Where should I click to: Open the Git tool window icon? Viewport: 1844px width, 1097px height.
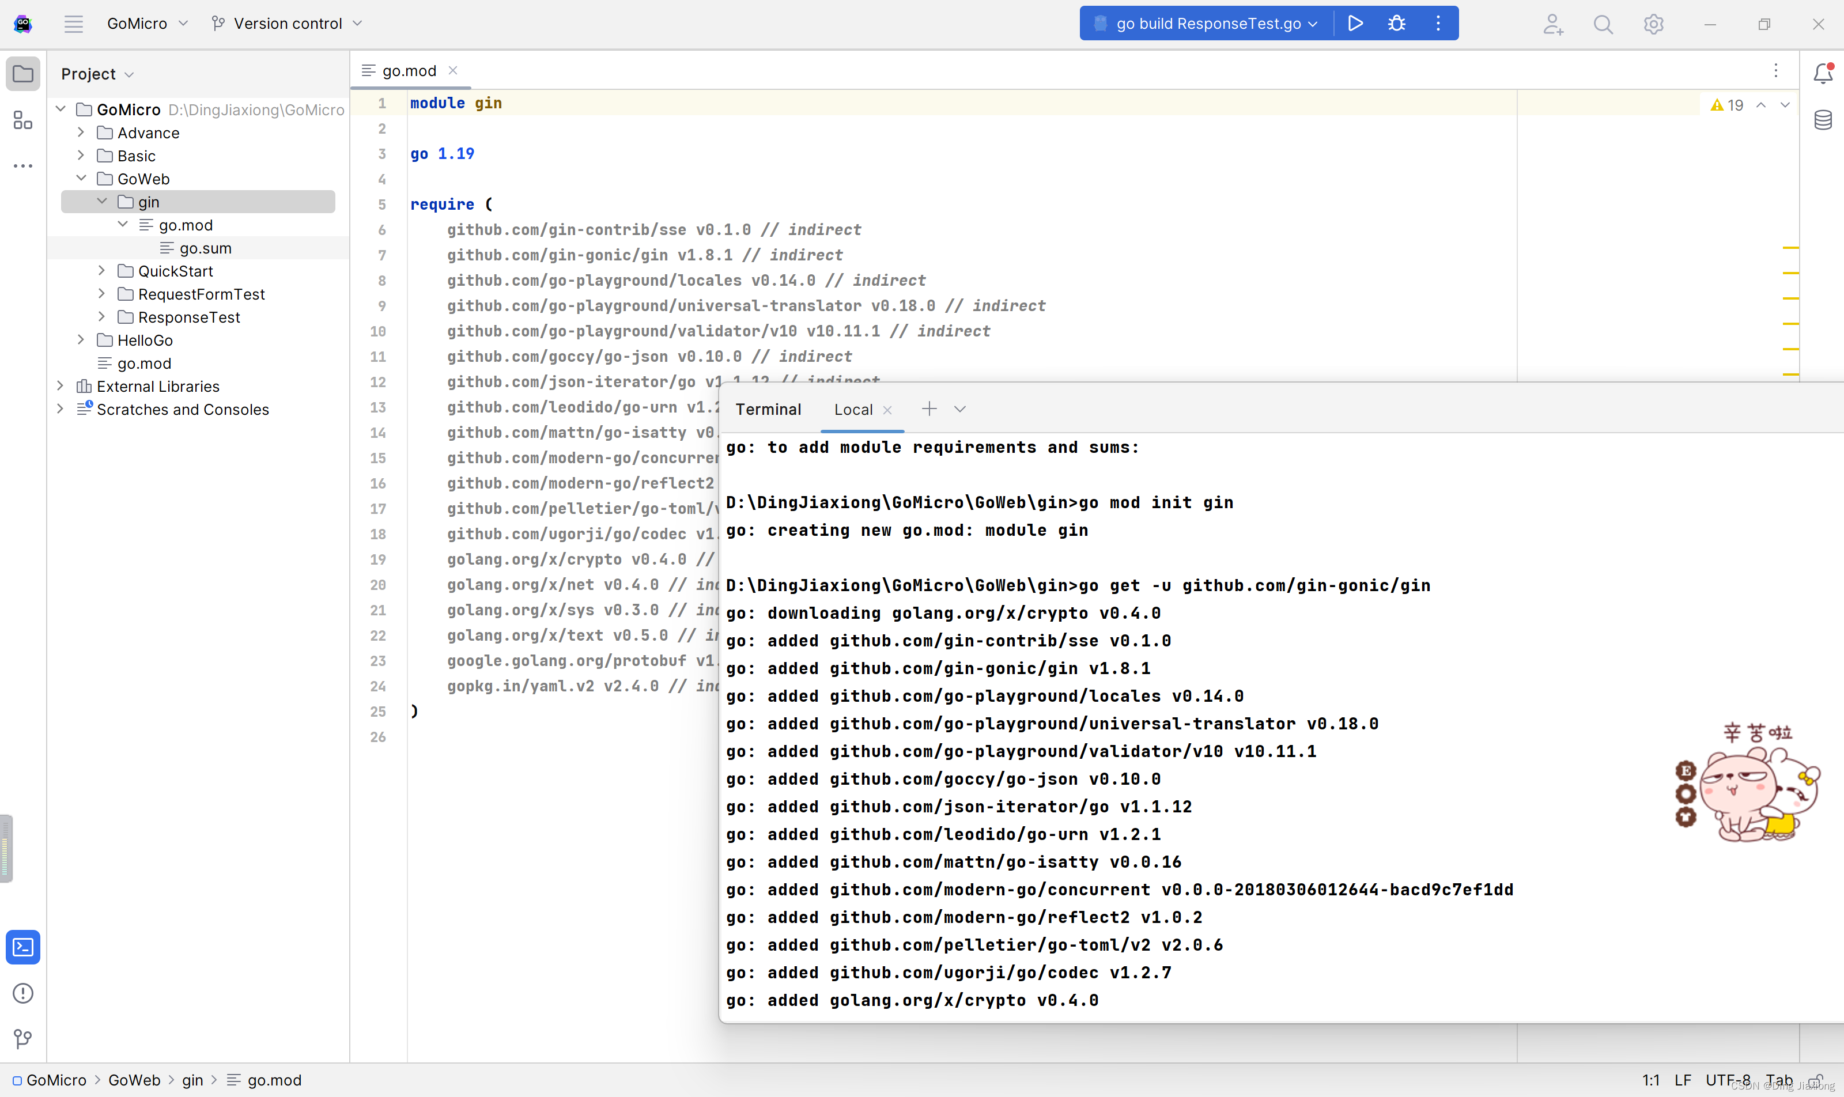(x=23, y=1039)
